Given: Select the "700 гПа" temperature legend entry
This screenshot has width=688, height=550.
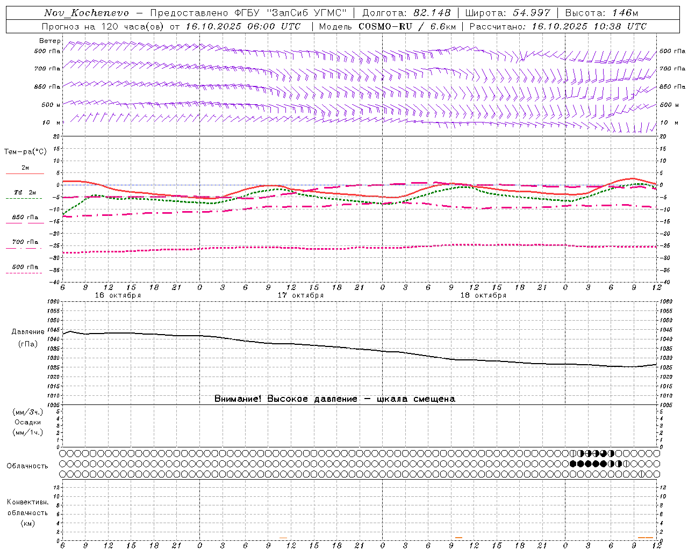Looking at the screenshot, I should click(25, 242).
